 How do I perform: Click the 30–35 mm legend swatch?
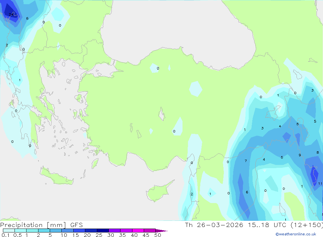click(115, 231)
